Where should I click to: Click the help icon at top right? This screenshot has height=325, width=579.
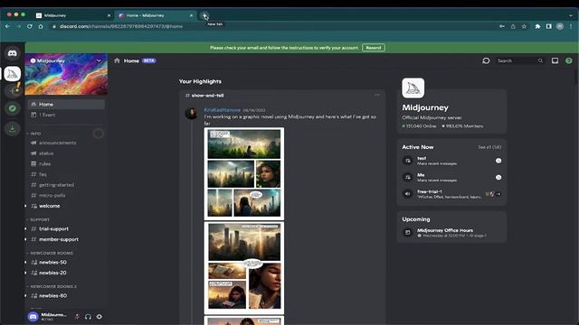(569, 60)
